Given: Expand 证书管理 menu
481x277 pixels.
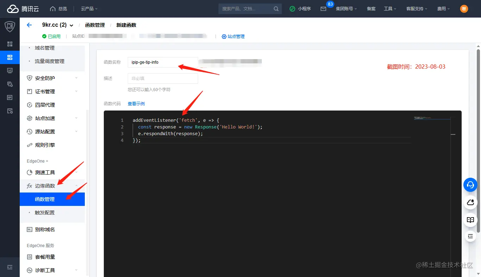Looking at the screenshot, I should pos(52,92).
